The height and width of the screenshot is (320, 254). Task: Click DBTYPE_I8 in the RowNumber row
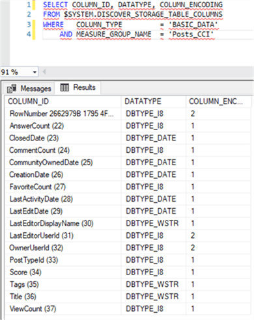(145, 114)
